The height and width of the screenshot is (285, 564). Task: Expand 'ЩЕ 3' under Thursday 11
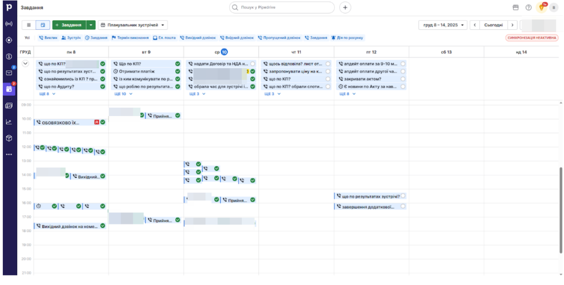[x=272, y=94]
